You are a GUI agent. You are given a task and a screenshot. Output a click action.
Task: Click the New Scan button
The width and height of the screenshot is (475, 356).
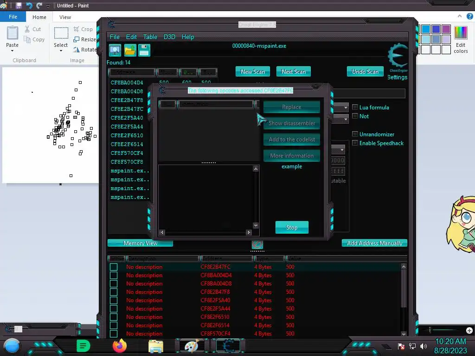[x=253, y=71]
